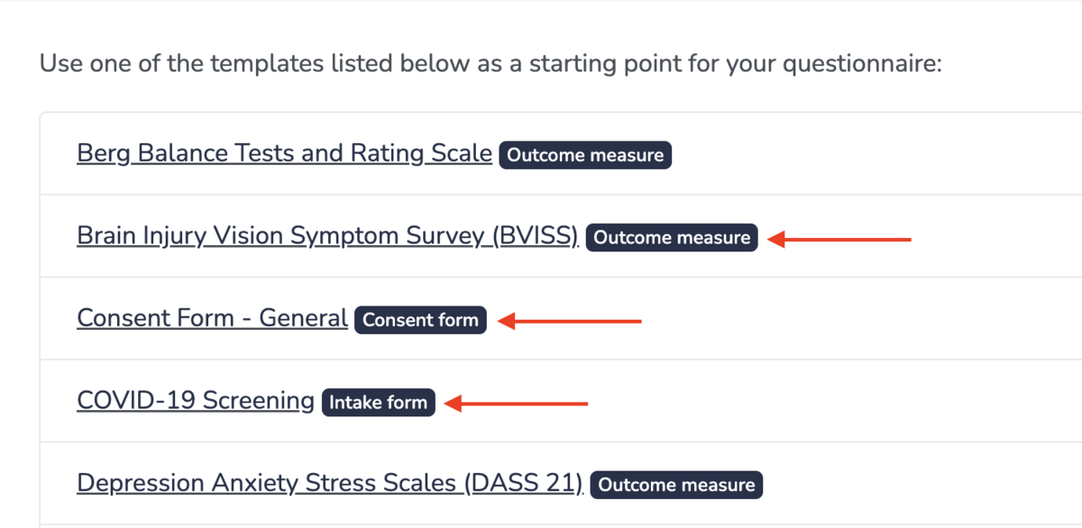Click the Intake form badge
This screenshot has width=1082, height=528.
coord(378,403)
